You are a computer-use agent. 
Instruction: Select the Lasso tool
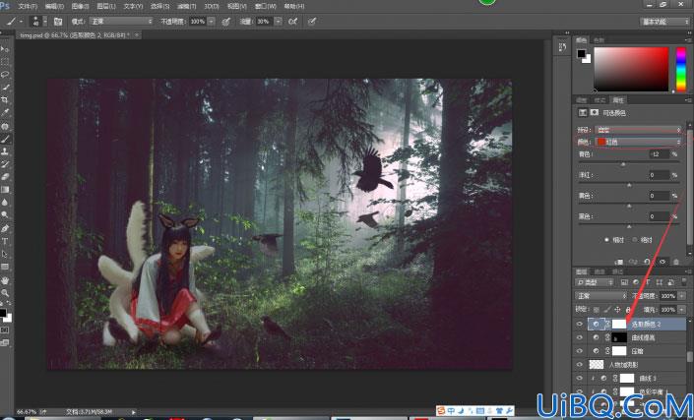(x=5, y=75)
